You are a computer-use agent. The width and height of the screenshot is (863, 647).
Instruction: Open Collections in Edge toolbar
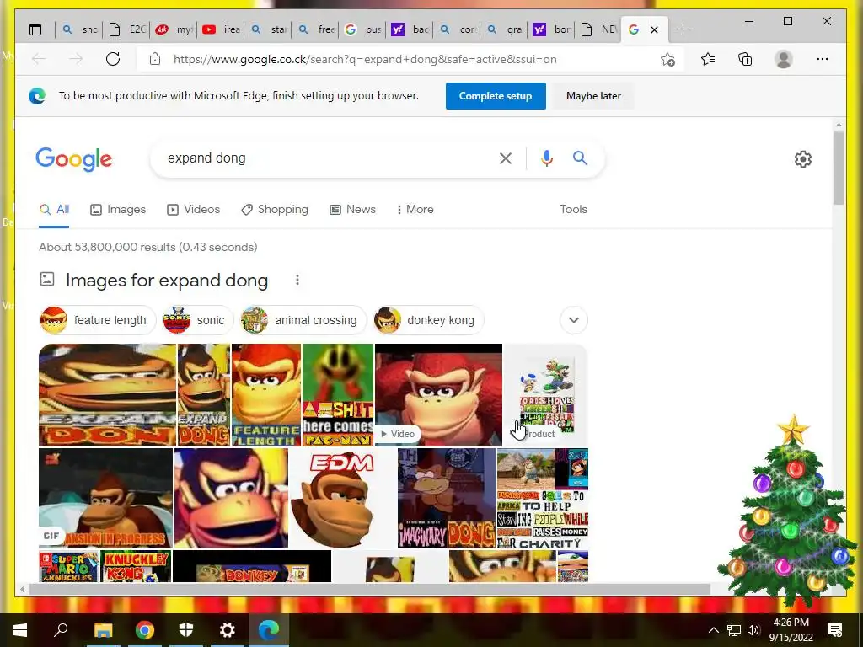[x=745, y=59]
